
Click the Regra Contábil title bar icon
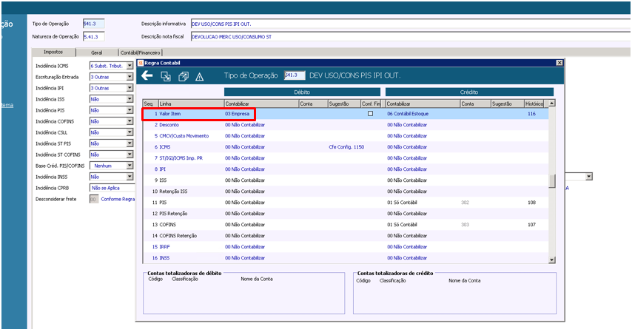[141, 63]
